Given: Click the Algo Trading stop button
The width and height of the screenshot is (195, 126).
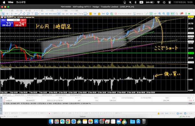Looking at the screenshot, I should click(x=123, y=14).
